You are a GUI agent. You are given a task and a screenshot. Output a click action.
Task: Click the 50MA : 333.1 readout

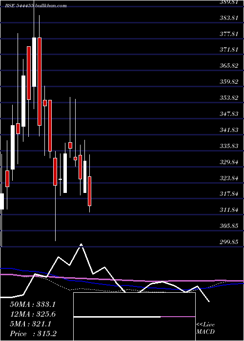coord(33,304)
